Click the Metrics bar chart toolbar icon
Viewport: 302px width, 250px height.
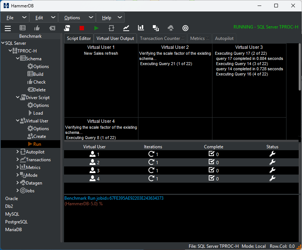pos(141,28)
